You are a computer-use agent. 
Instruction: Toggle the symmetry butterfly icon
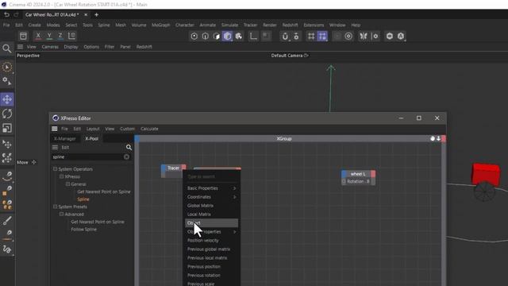[364, 37]
